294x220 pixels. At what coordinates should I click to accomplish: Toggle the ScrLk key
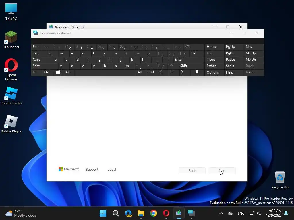234,66
